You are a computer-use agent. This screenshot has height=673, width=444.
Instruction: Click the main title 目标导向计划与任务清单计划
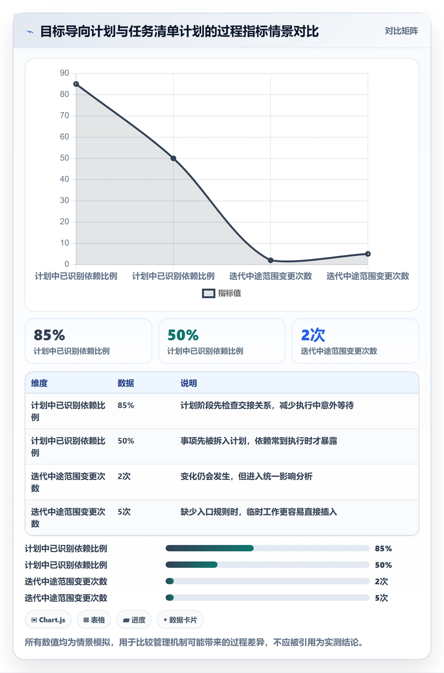[179, 31]
